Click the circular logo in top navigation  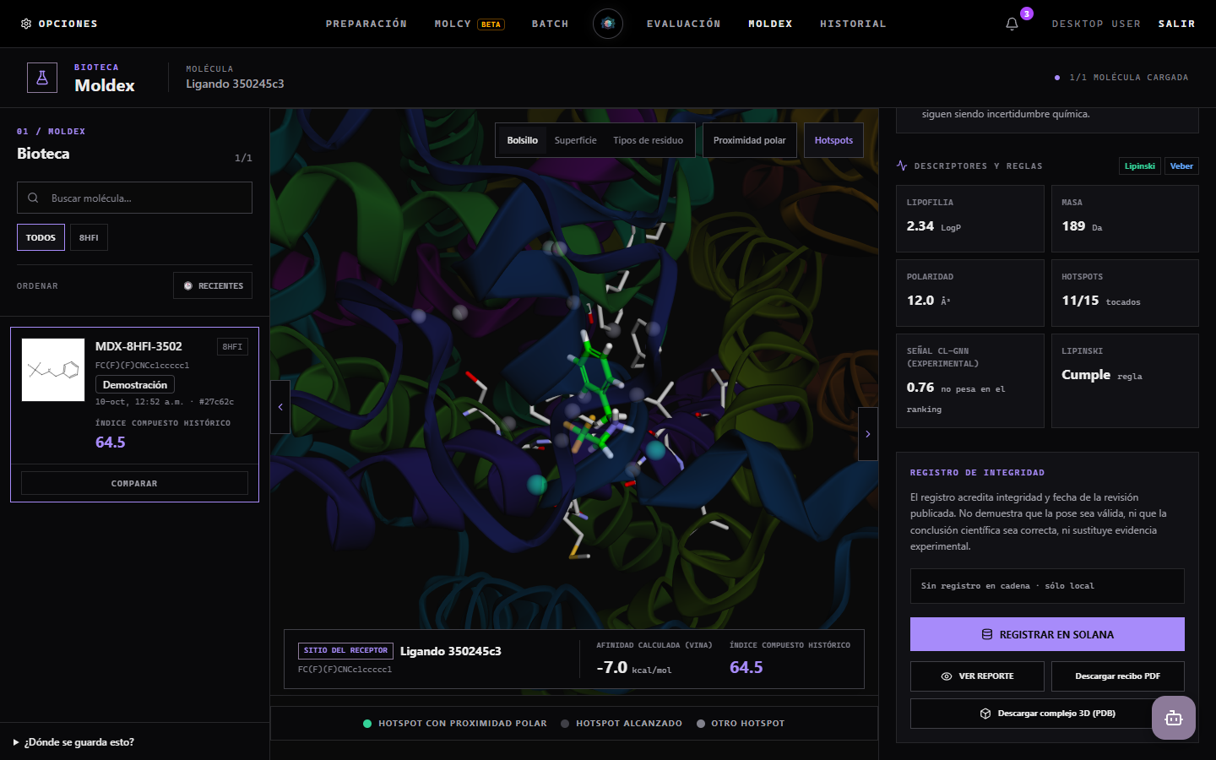608,24
